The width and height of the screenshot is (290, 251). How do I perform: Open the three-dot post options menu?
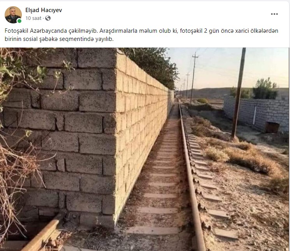pyautogui.click(x=274, y=14)
